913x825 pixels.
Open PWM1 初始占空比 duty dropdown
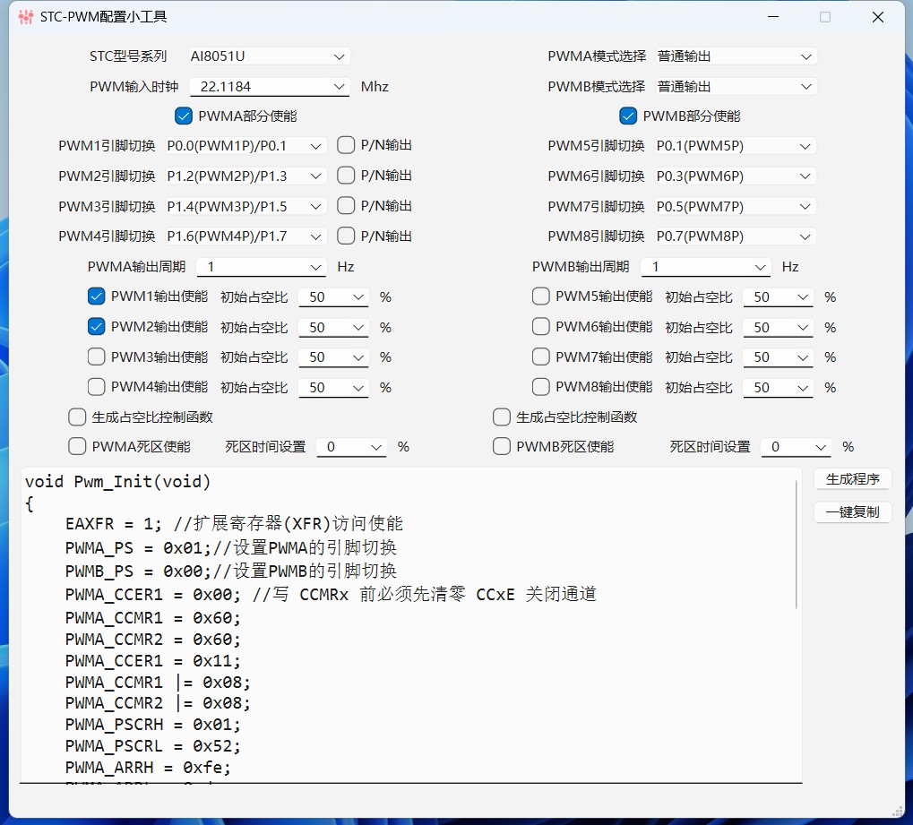[x=333, y=296]
